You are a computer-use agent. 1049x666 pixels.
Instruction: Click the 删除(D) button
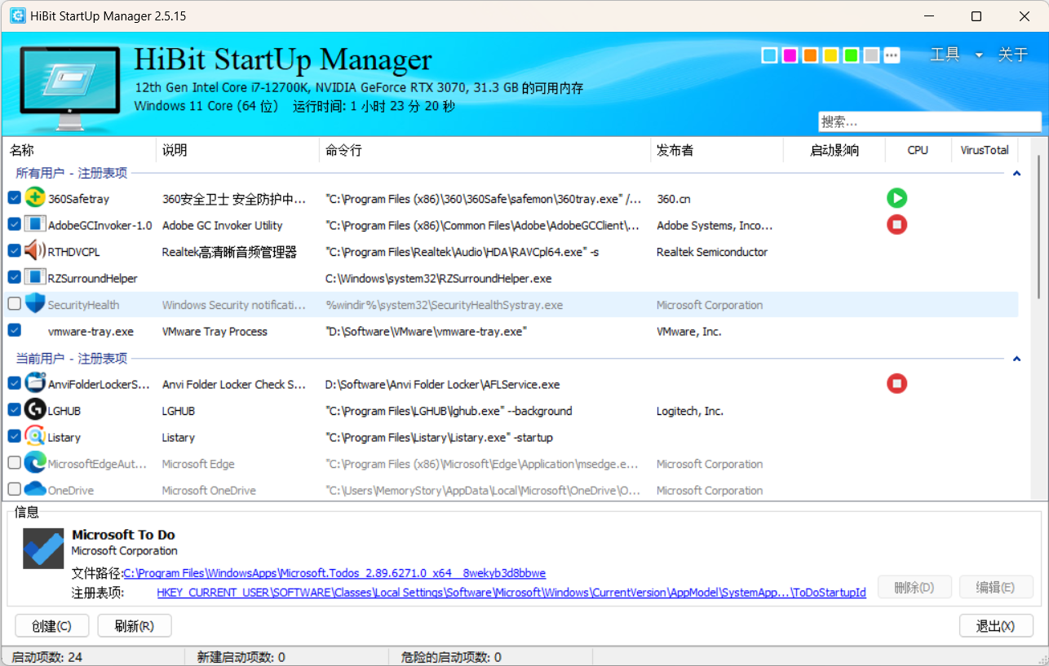(x=914, y=587)
